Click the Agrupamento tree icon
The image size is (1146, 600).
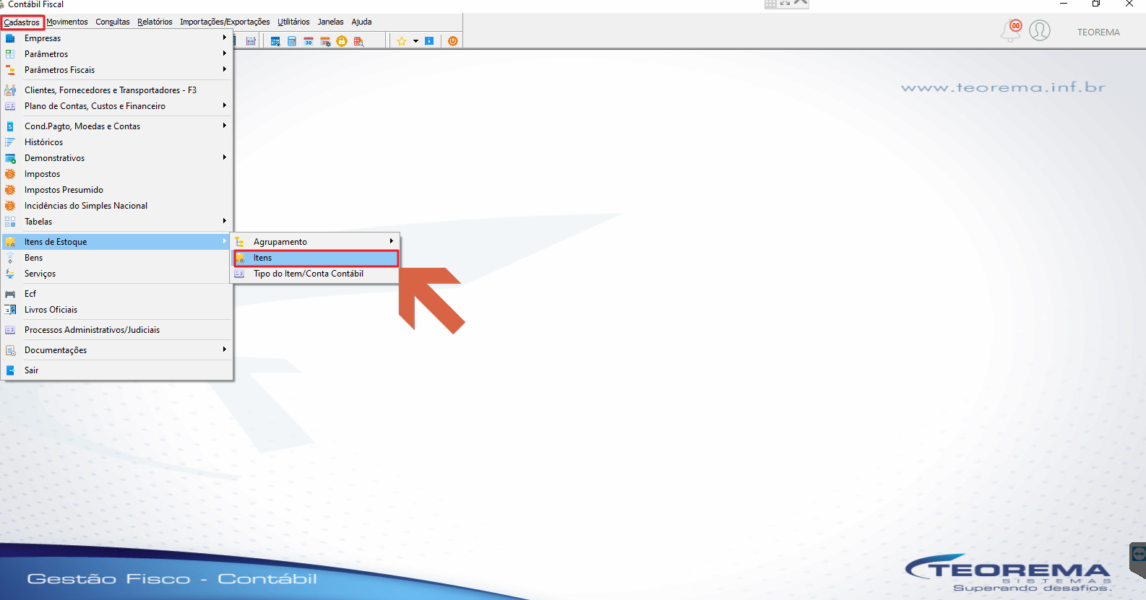point(240,242)
